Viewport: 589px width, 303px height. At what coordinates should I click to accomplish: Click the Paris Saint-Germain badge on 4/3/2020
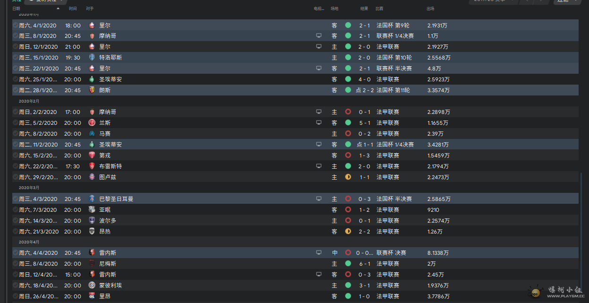click(92, 199)
